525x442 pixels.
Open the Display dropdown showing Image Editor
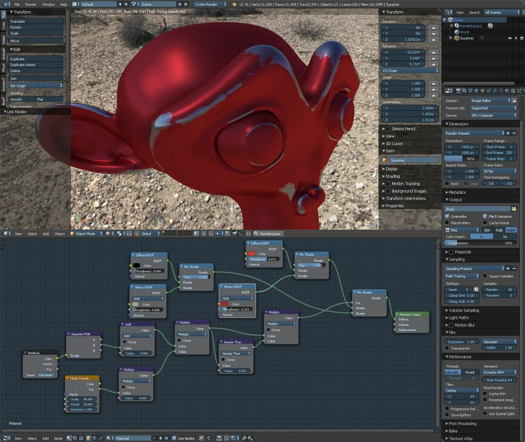click(x=490, y=101)
